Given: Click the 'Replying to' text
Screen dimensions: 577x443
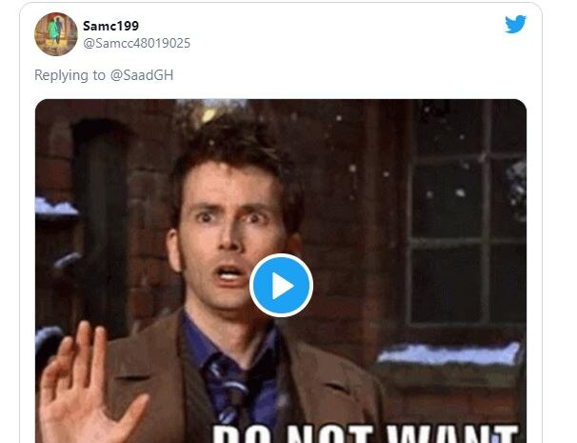Looking at the screenshot, I should (70, 75).
